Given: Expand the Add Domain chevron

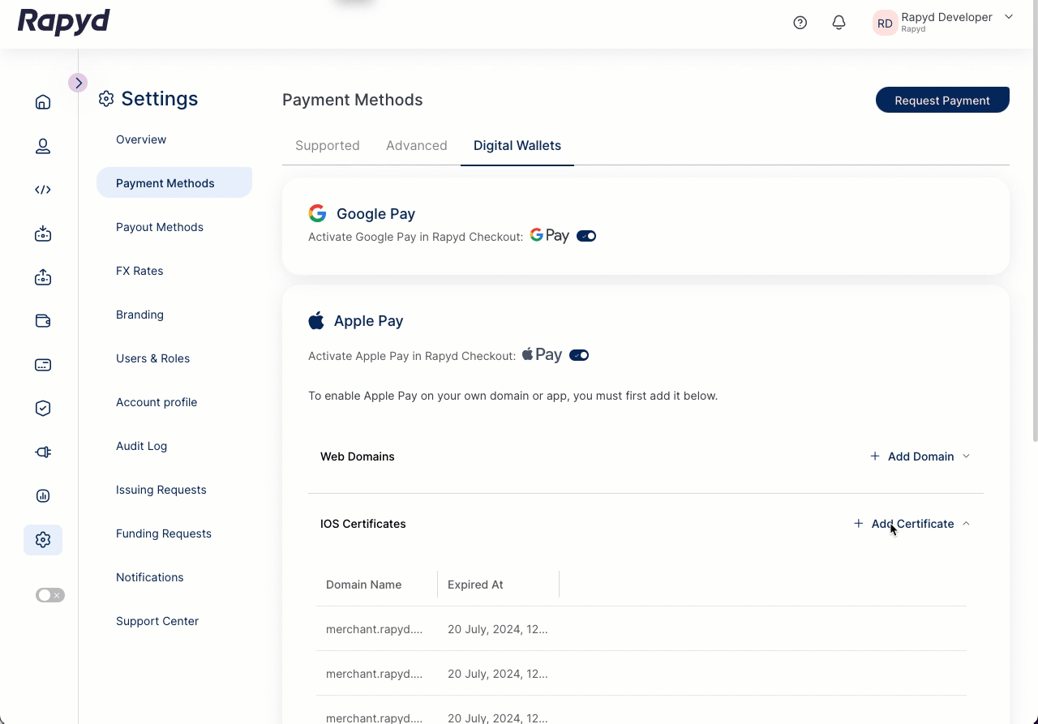Looking at the screenshot, I should point(966,456).
